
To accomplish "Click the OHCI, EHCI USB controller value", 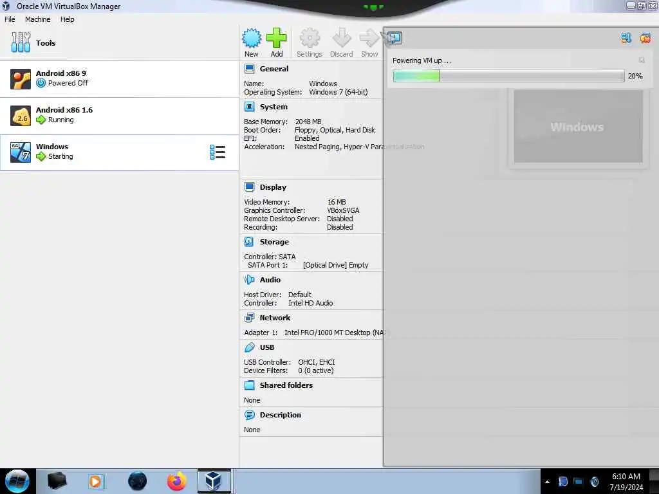I will tap(316, 362).
